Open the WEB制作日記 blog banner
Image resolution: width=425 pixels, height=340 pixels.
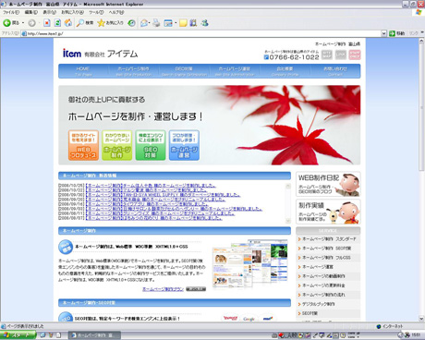pos(328,184)
